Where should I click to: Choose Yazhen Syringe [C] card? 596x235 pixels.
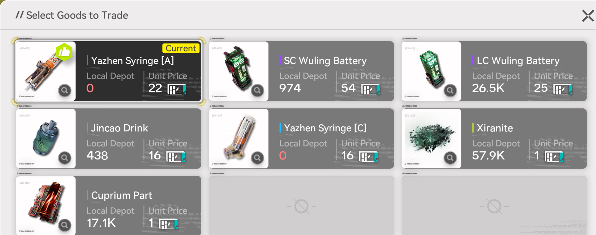pos(301,138)
